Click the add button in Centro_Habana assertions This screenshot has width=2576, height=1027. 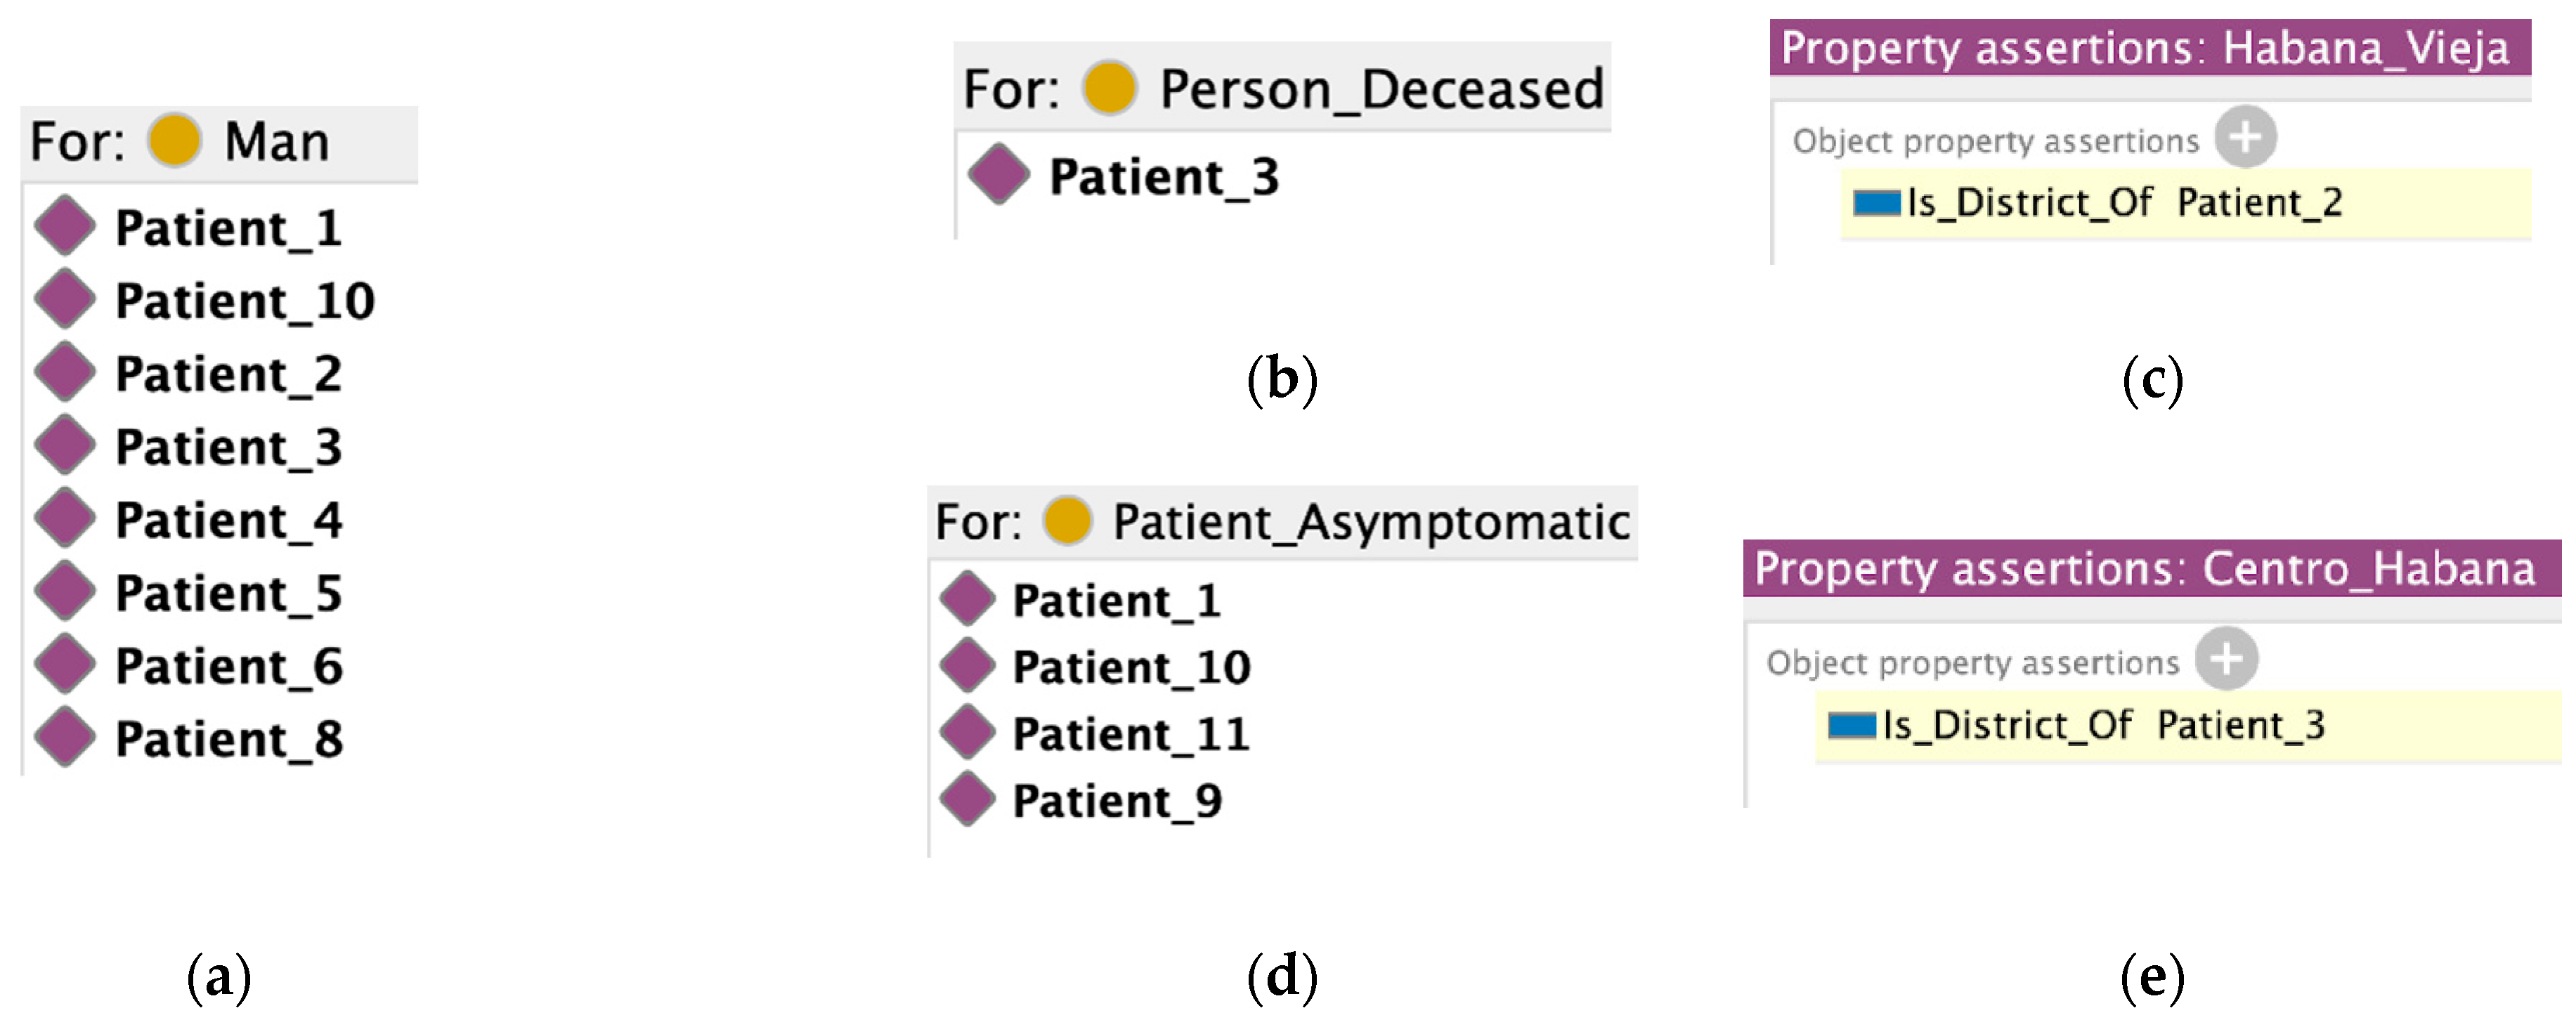click(x=2226, y=659)
